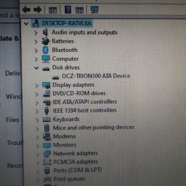186x186 pixels.
Task: Select the Disk drives label
Action: pyautogui.click(x=66, y=68)
